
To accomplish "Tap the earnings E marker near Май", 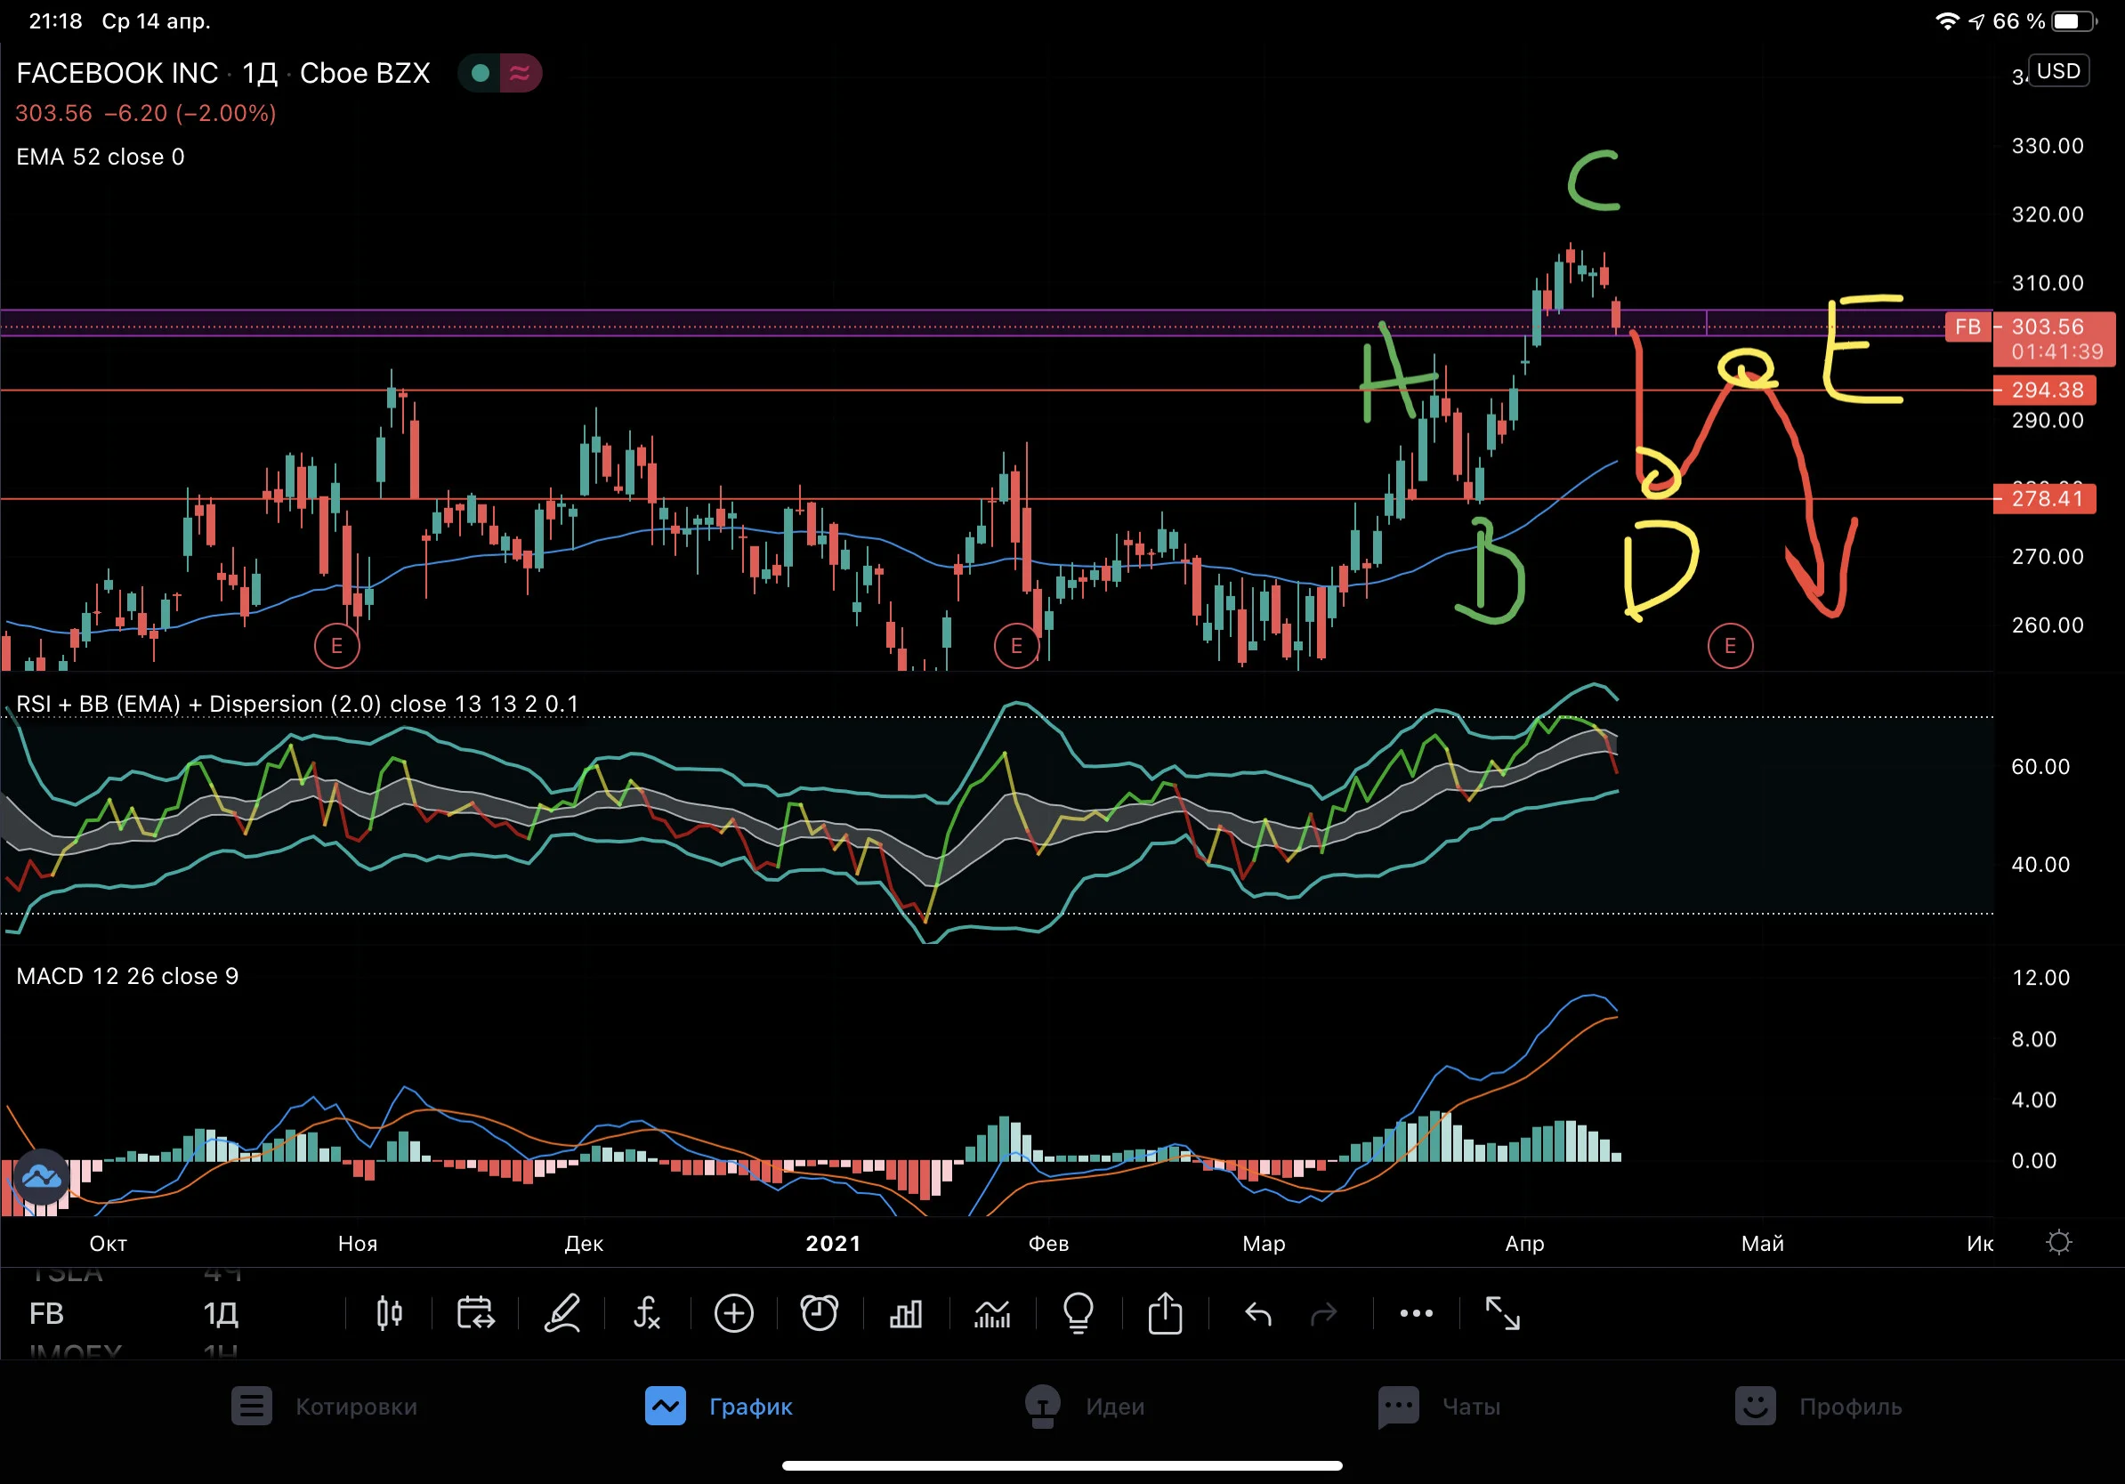I will click(1730, 646).
